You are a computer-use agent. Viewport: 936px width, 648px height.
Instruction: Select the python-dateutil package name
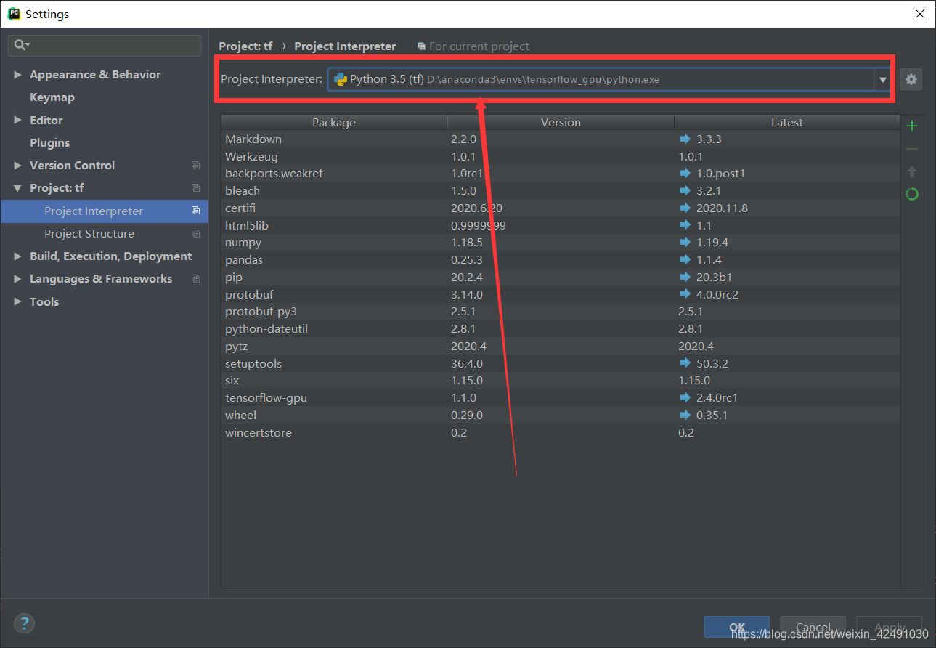tap(266, 329)
